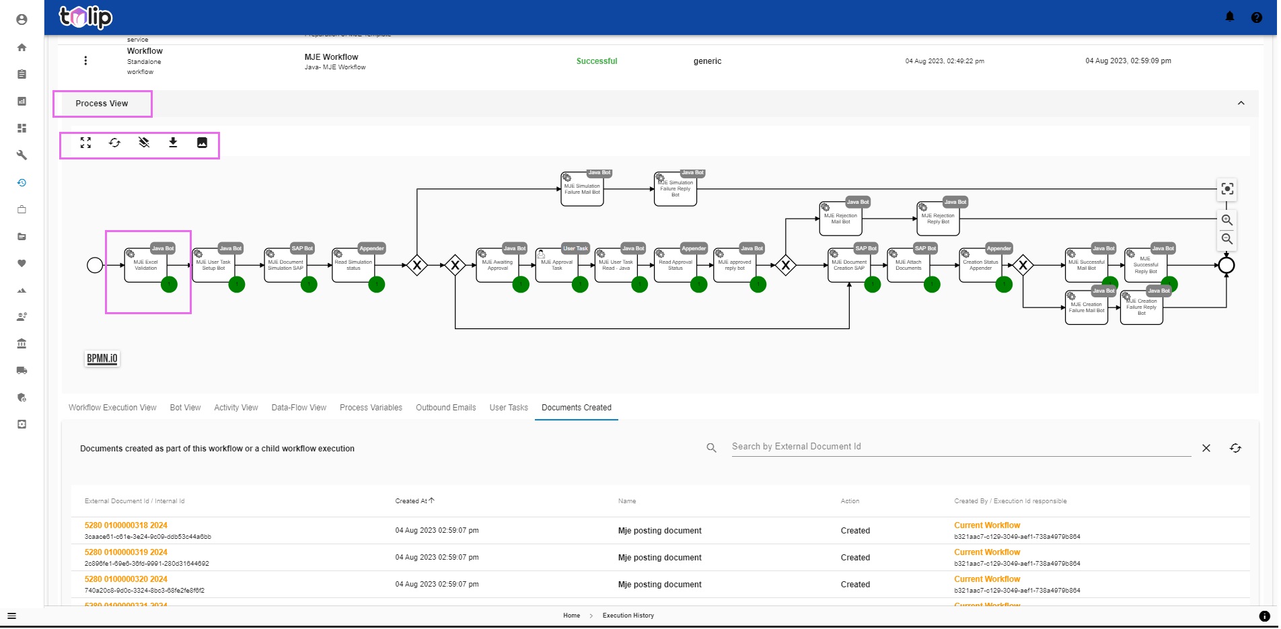Select the MJE Document Simulation SAP node
Image resolution: width=1281 pixels, height=629 pixels.
285,265
